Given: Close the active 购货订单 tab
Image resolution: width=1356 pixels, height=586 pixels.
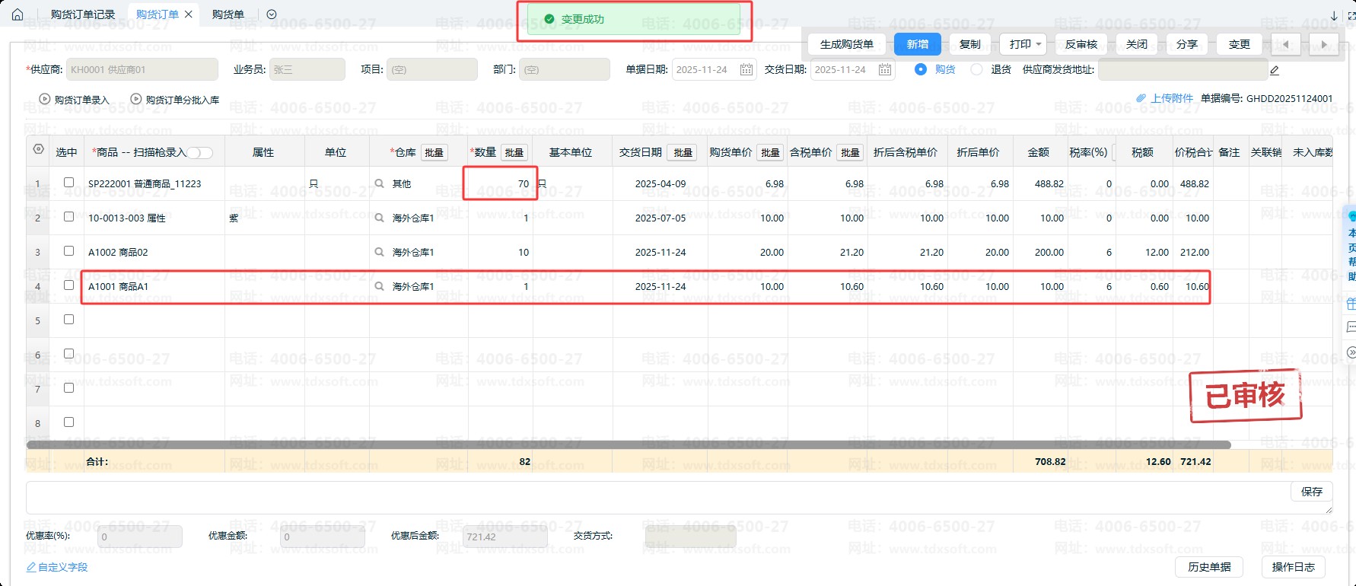Looking at the screenshot, I should click(189, 14).
